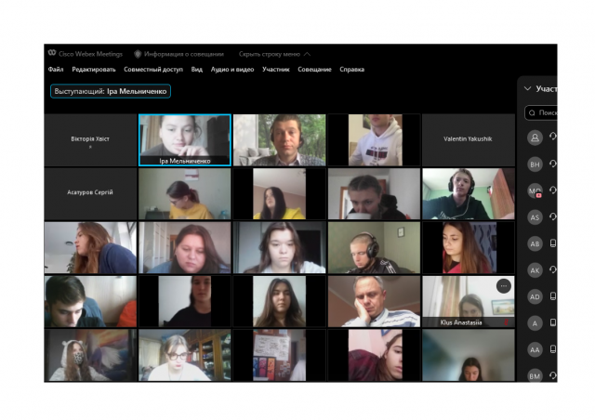Click phone device icon next to single-letter A
595x420 pixels.
click(x=553, y=322)
